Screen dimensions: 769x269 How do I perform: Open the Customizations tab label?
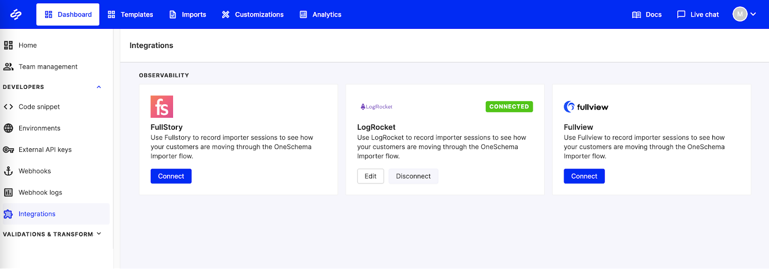pos(259,14)
